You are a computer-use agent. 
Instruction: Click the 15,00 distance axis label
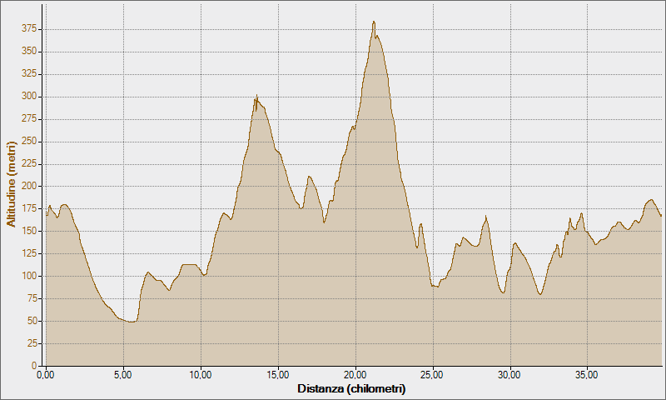pyautogui.click(x=278, y=375)
